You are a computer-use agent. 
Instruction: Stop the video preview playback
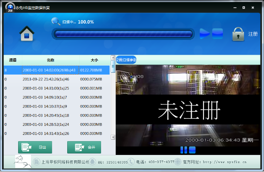point(192,150)
